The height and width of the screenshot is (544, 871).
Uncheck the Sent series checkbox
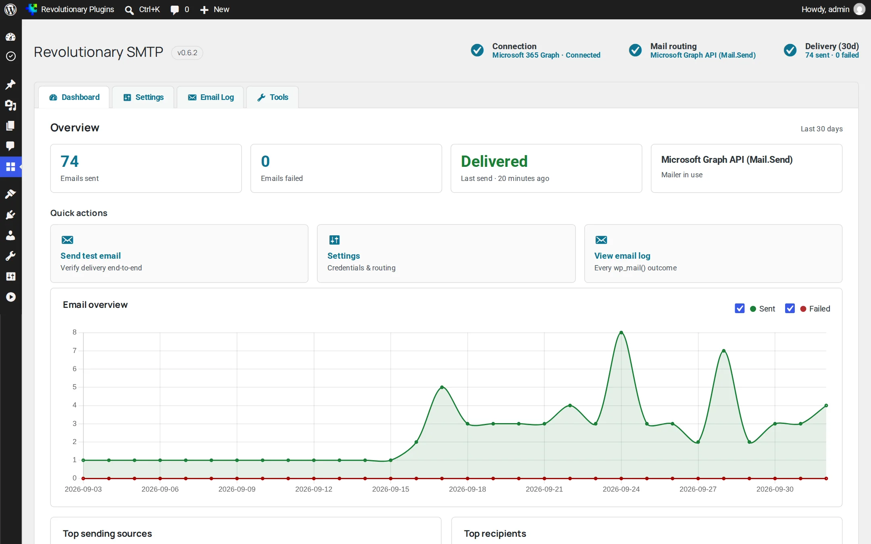point(740,308)
